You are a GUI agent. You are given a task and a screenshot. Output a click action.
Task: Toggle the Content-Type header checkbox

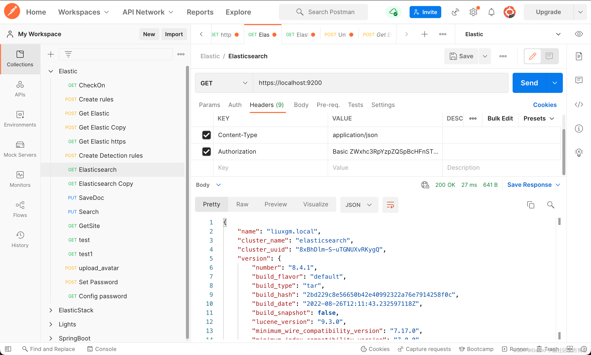click(206, 135)
